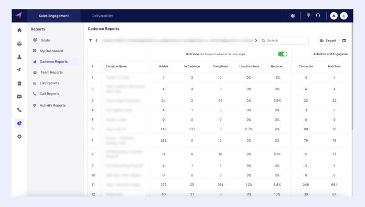Click the headset support icon in header
The height and width of the screenshot is (207, 365).
[318, 16]
